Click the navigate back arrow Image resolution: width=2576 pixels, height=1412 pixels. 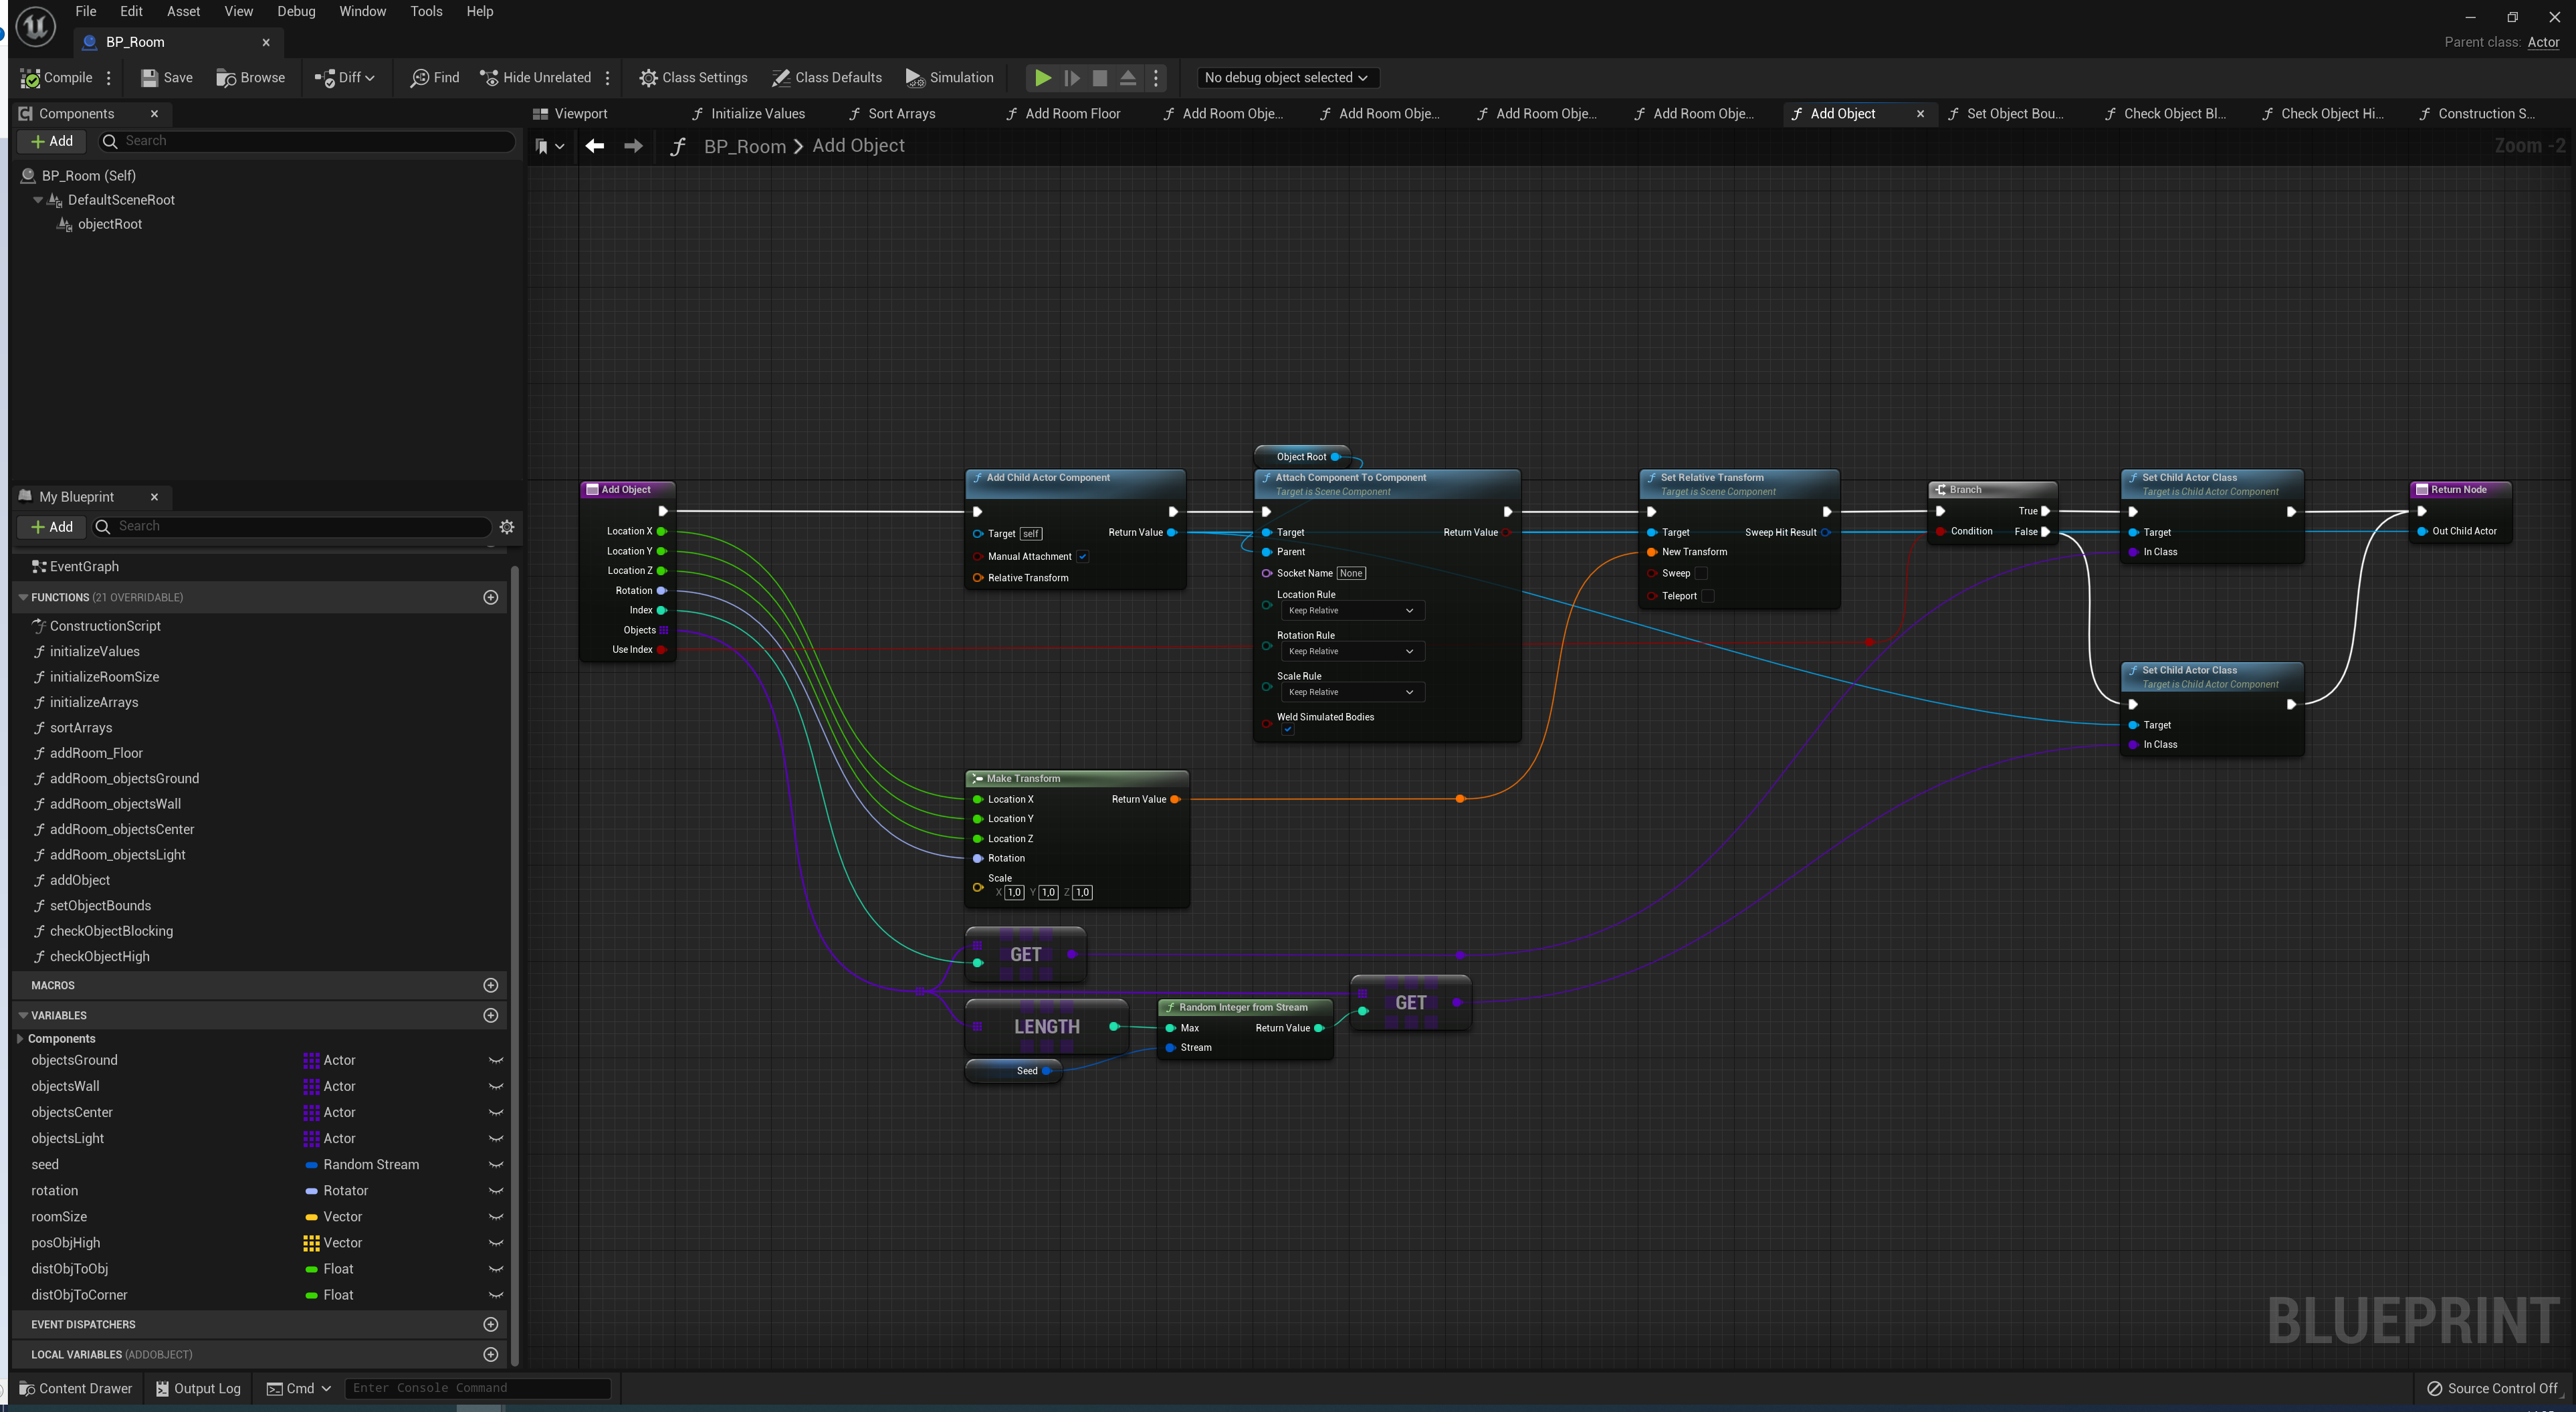(x=595, y=146)
